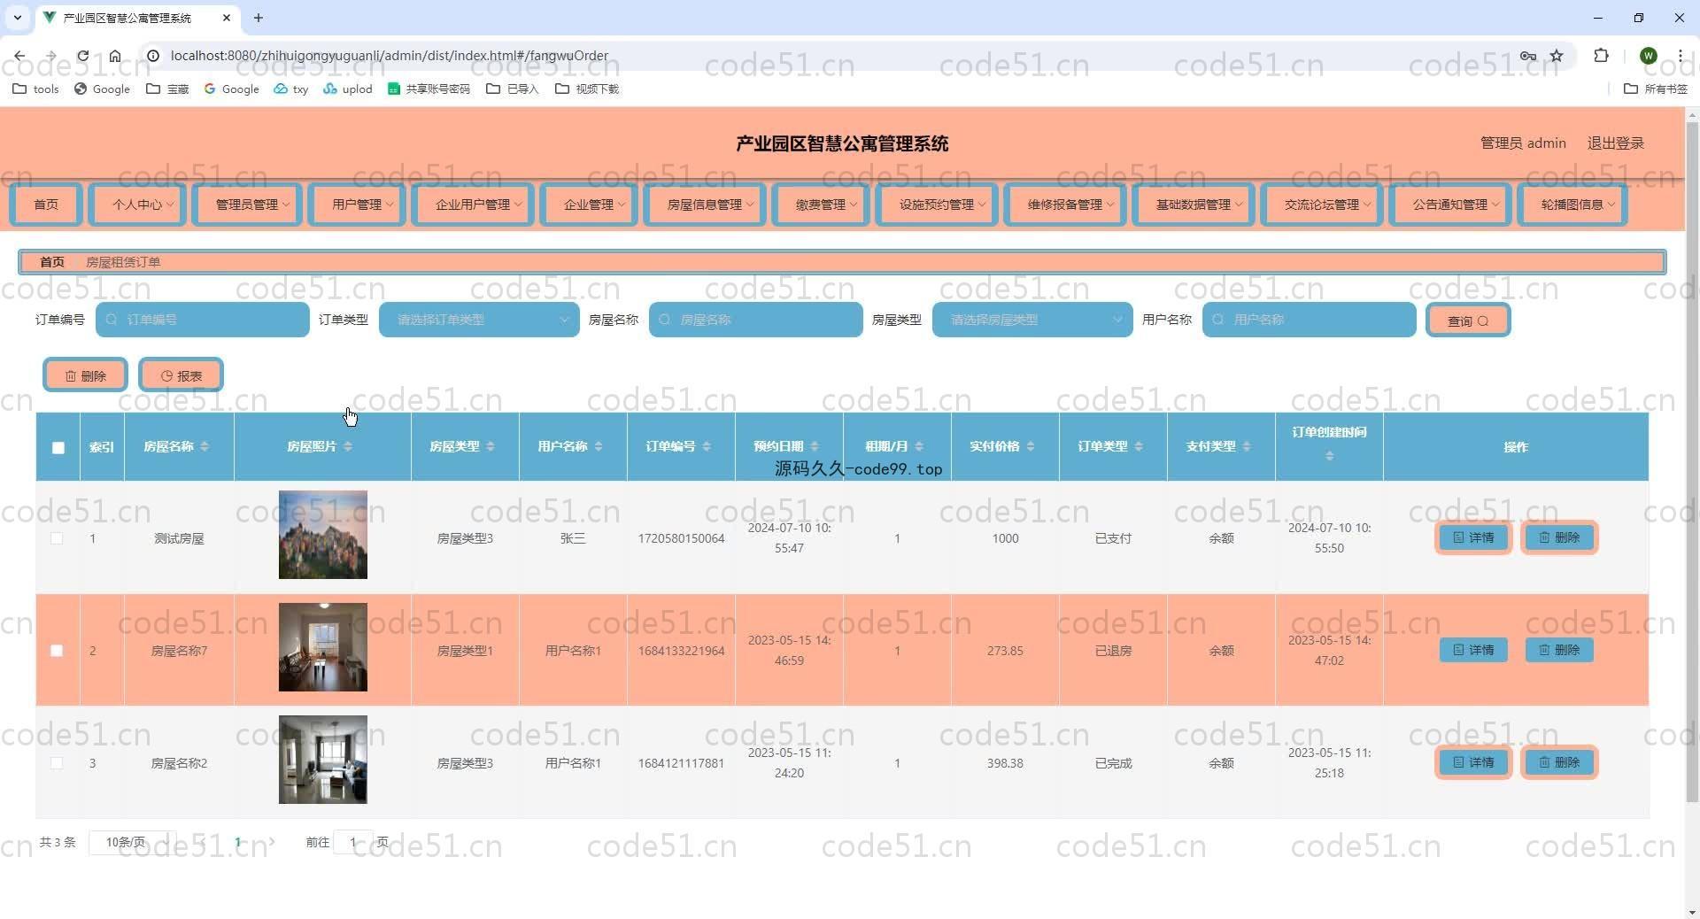
Task: Click 退出登录 to log out
Action: pyautogui.click(x=1615, y=143)
